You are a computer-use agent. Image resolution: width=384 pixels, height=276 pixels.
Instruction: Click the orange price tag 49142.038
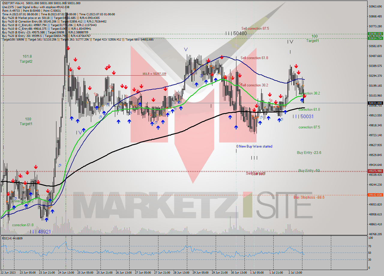[375, 195]
